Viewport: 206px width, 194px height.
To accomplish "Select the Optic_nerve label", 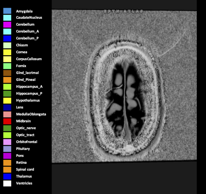I will click(x=26, y=128).
